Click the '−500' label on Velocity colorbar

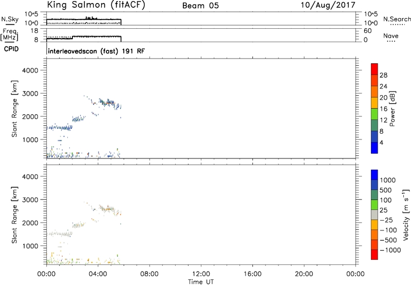(388, 240)
